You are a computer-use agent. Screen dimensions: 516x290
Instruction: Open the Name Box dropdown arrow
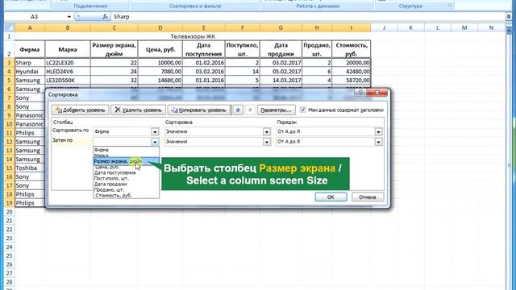[x=69, y=16]
